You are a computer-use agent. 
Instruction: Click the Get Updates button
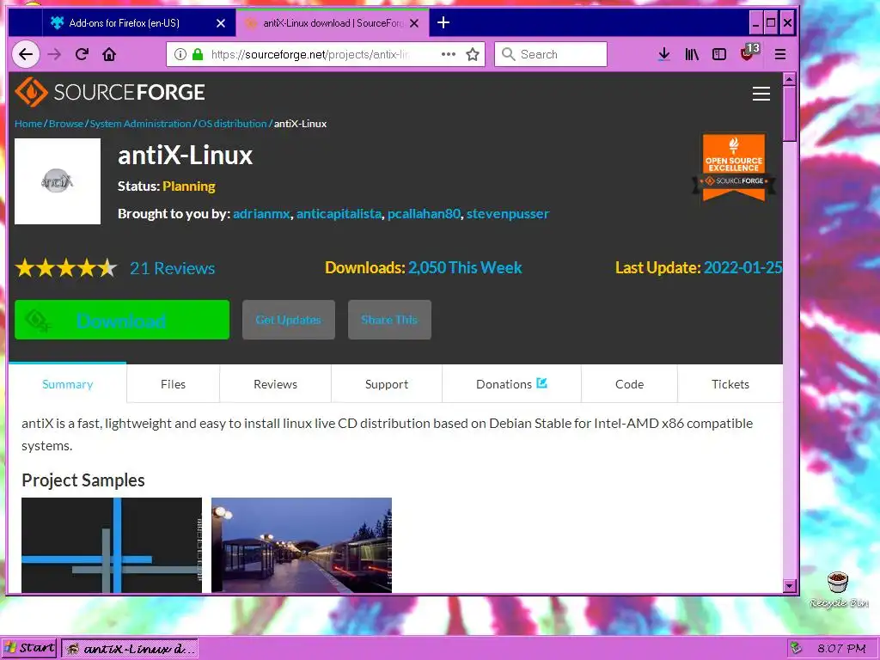[x=289, y=320]
